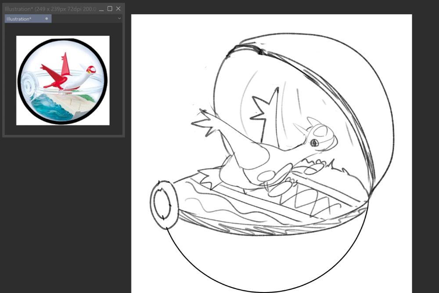Viewport: 439px width, 293px height.
Task: Close the Illustration window
Action: (x=118, y=8)
